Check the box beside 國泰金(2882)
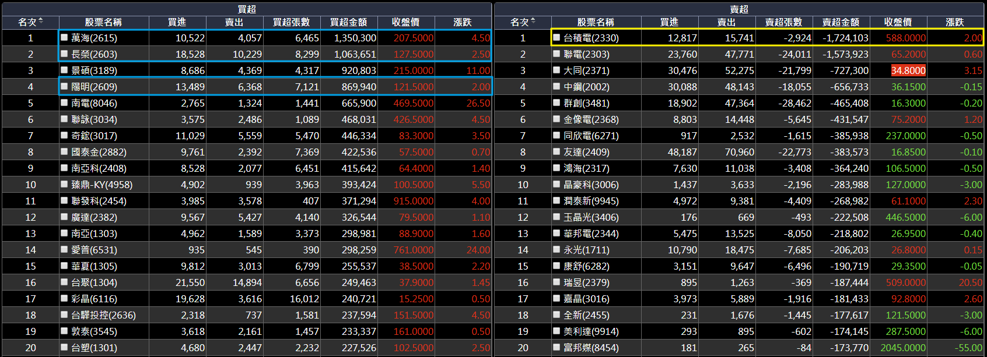987x357 pixels. 65,151
